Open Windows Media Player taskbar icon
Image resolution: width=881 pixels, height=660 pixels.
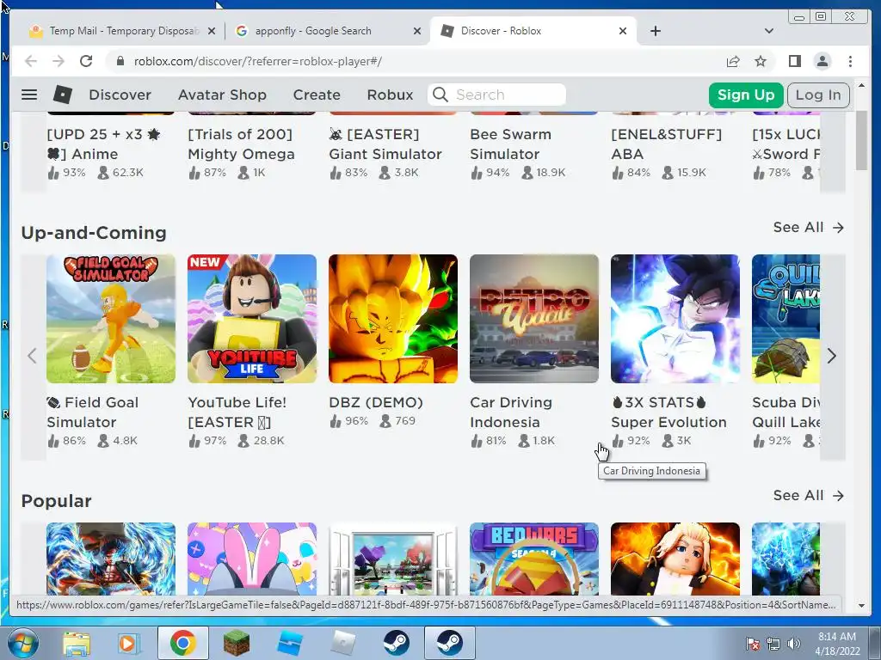(x=128, y=644)
